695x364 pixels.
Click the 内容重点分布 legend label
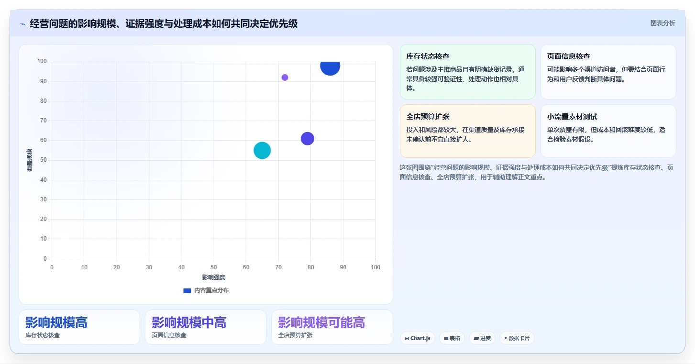(211, 290)
